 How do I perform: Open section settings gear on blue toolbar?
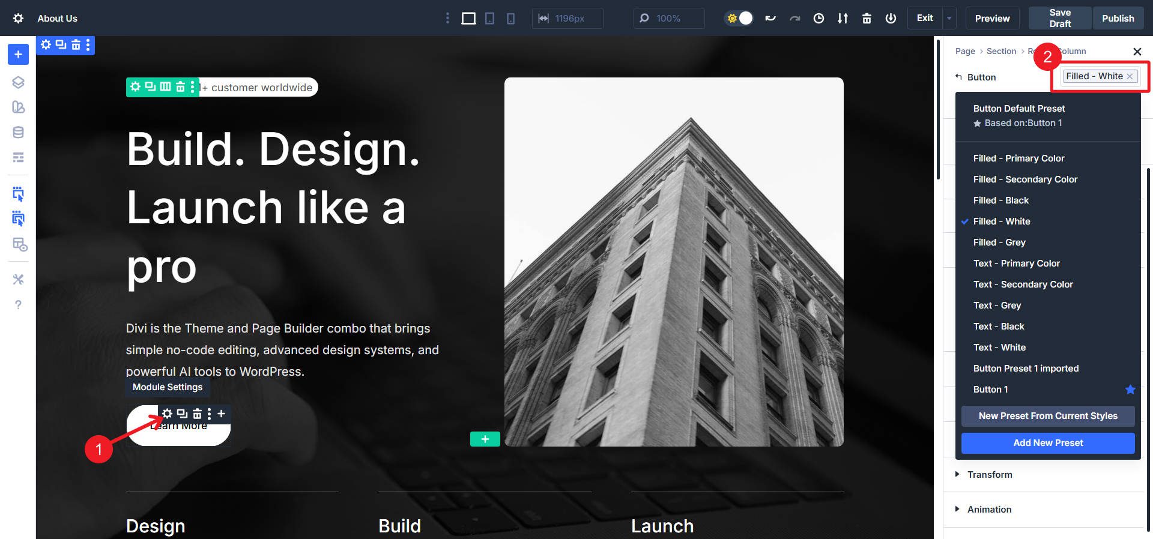[46, 44]
